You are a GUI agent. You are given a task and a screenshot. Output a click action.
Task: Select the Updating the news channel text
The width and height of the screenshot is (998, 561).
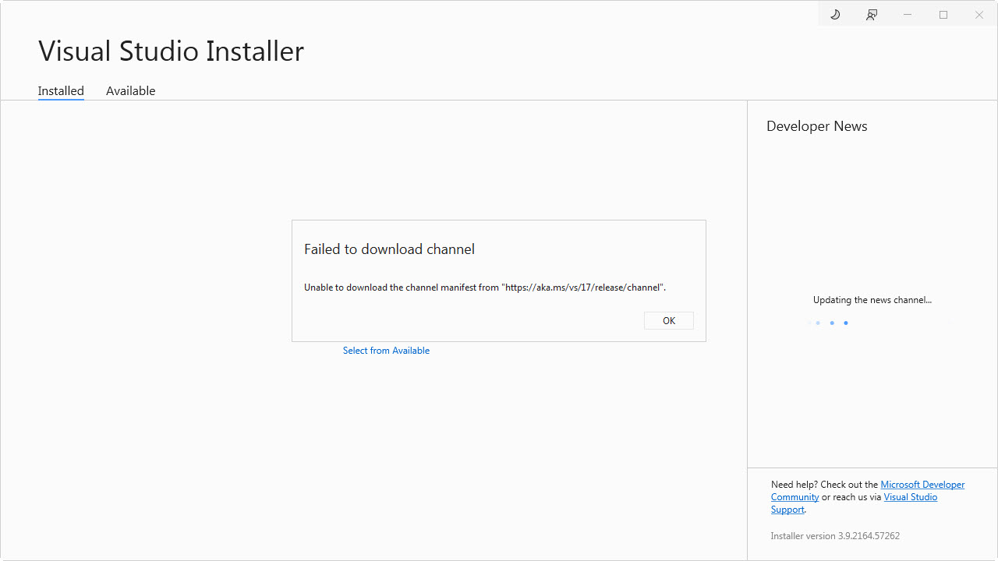tap(872, 300)
